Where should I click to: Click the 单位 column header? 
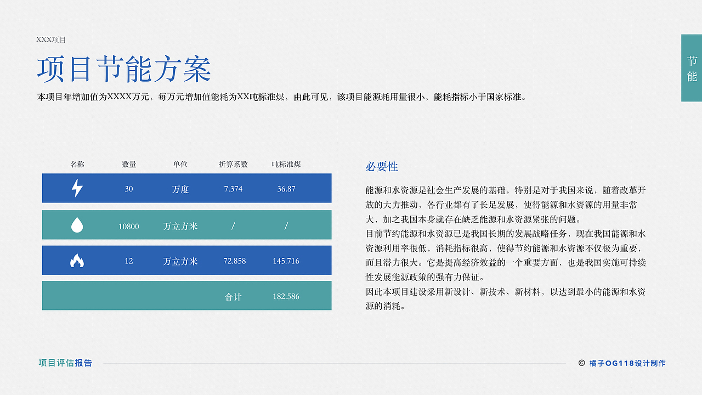coord(180,164)
